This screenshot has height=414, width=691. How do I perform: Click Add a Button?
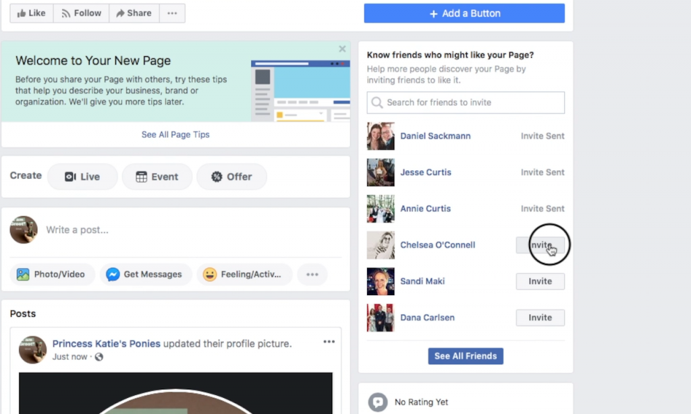tap(464, 14)
